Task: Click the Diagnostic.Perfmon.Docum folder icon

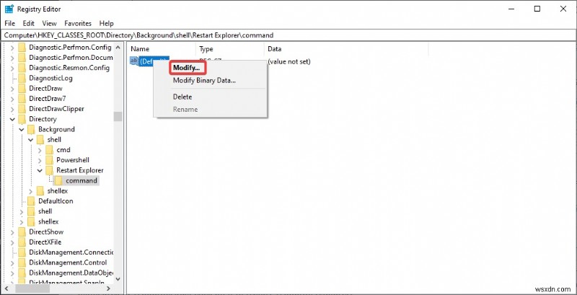Action: 22,58
